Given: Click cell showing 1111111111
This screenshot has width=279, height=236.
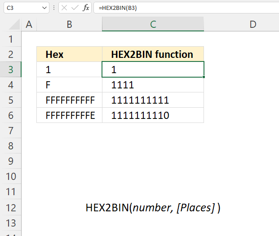Looking at the screenshot, I should [153, 100].
